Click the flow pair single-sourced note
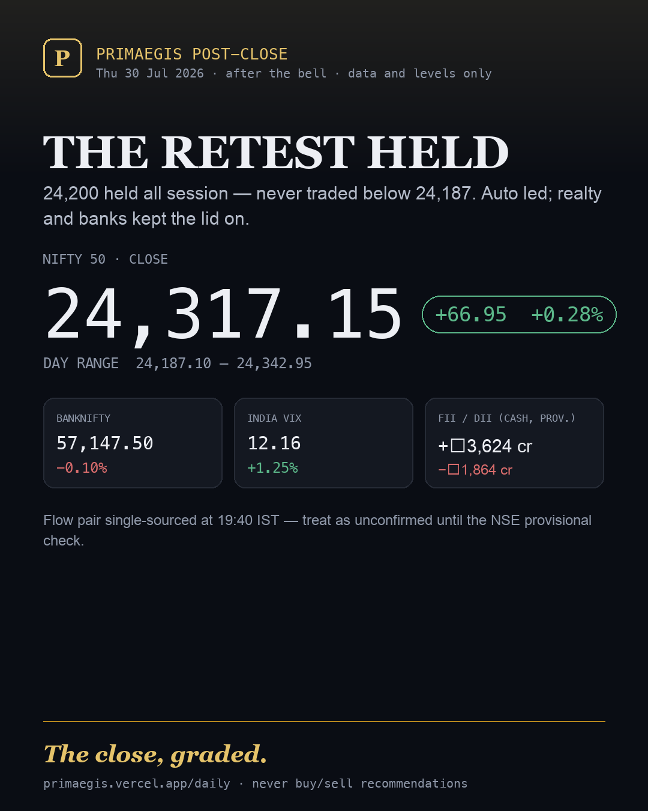648x811 pixels. pyautogui.click(x=317, y=530)
